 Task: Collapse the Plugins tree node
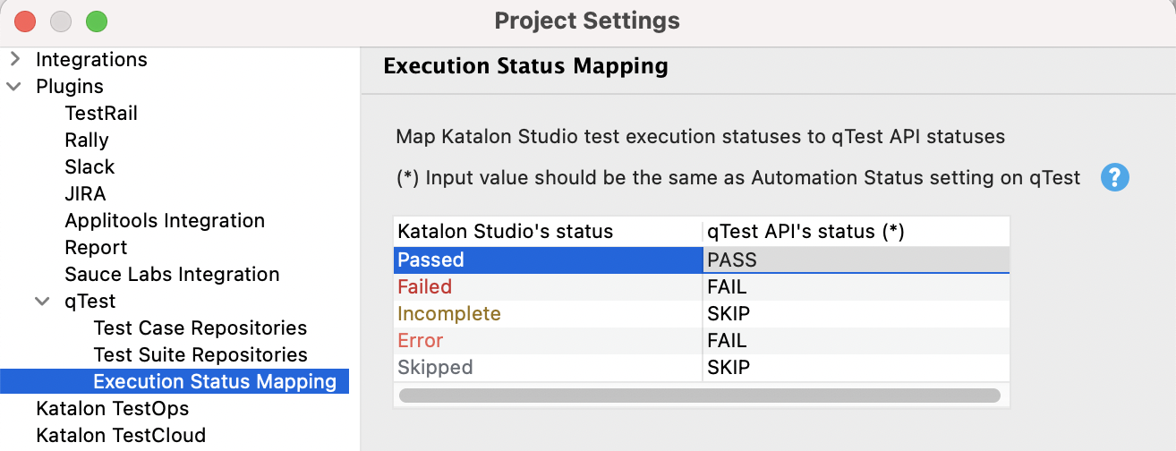pyautogui.click(x=14, y=87)
